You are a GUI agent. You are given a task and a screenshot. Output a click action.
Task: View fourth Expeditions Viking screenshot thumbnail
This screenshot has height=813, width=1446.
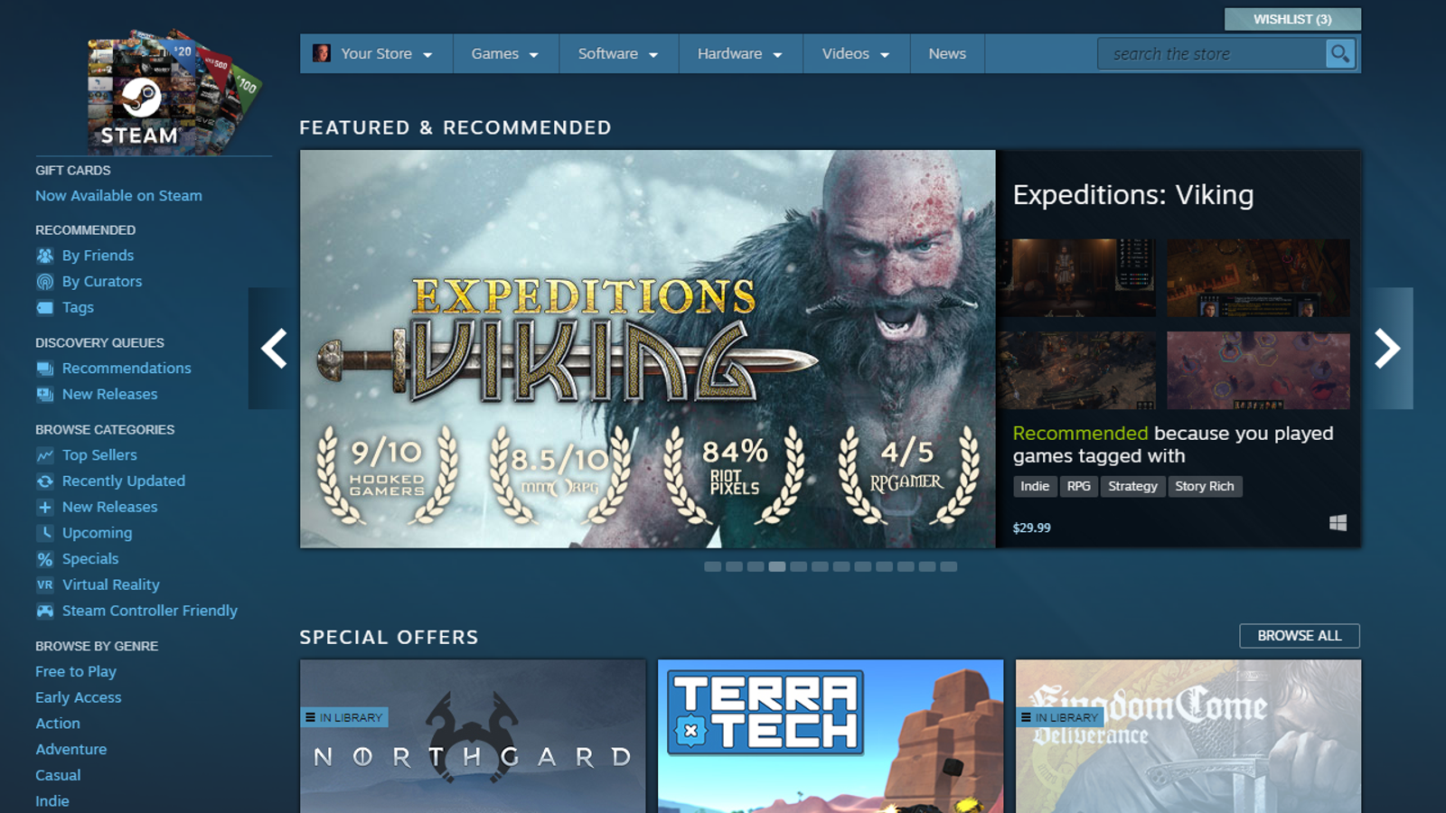pyautogui.click(x=1258, y=370)
